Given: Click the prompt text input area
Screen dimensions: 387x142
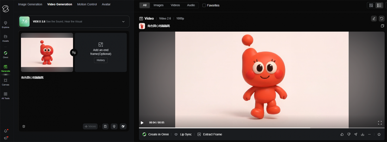Looking at the screenshot, I should click(x=74, y=98).
